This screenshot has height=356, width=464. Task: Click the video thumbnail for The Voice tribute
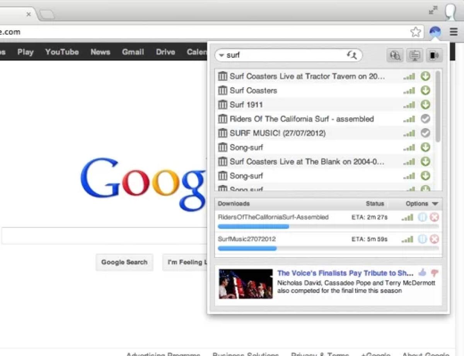click(245, 284)
